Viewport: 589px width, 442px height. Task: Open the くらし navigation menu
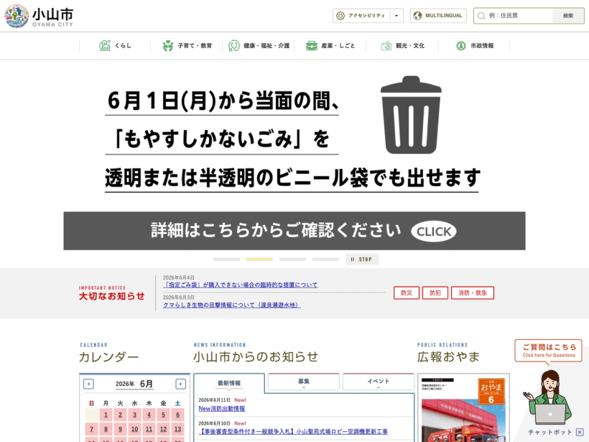point(115,46)
